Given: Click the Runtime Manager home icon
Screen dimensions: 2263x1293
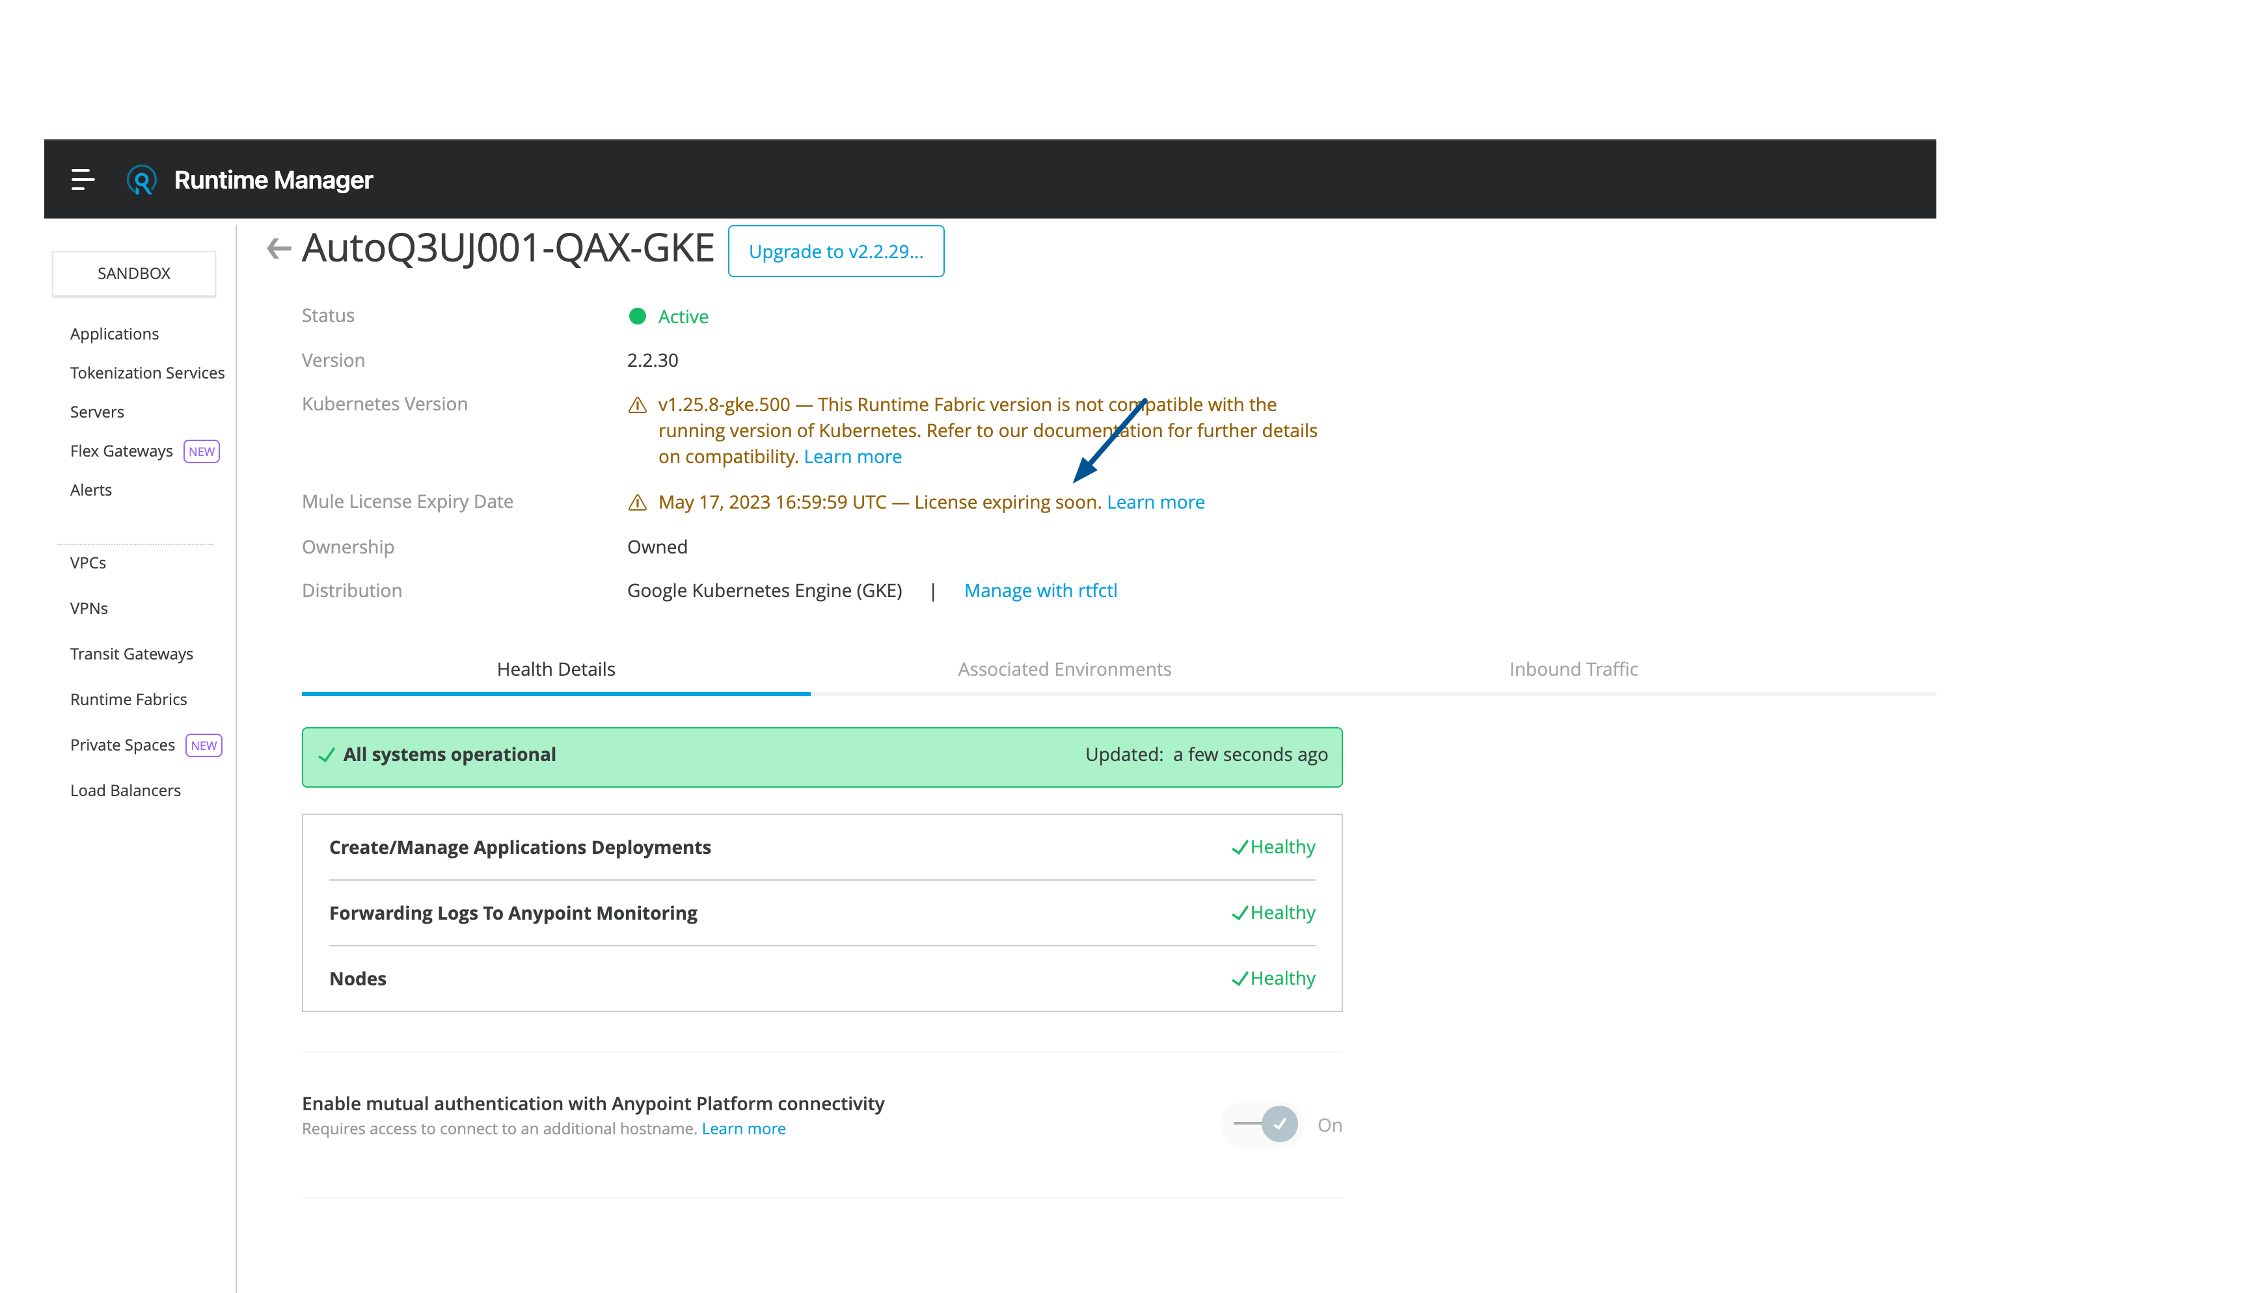Looking at the screenshot, I should [x=141, y=179].
